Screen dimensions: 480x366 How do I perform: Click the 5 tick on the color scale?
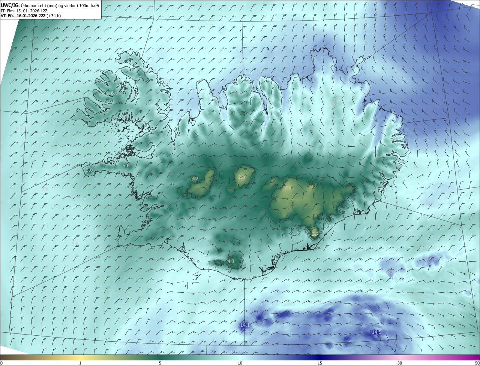point(160,363)
